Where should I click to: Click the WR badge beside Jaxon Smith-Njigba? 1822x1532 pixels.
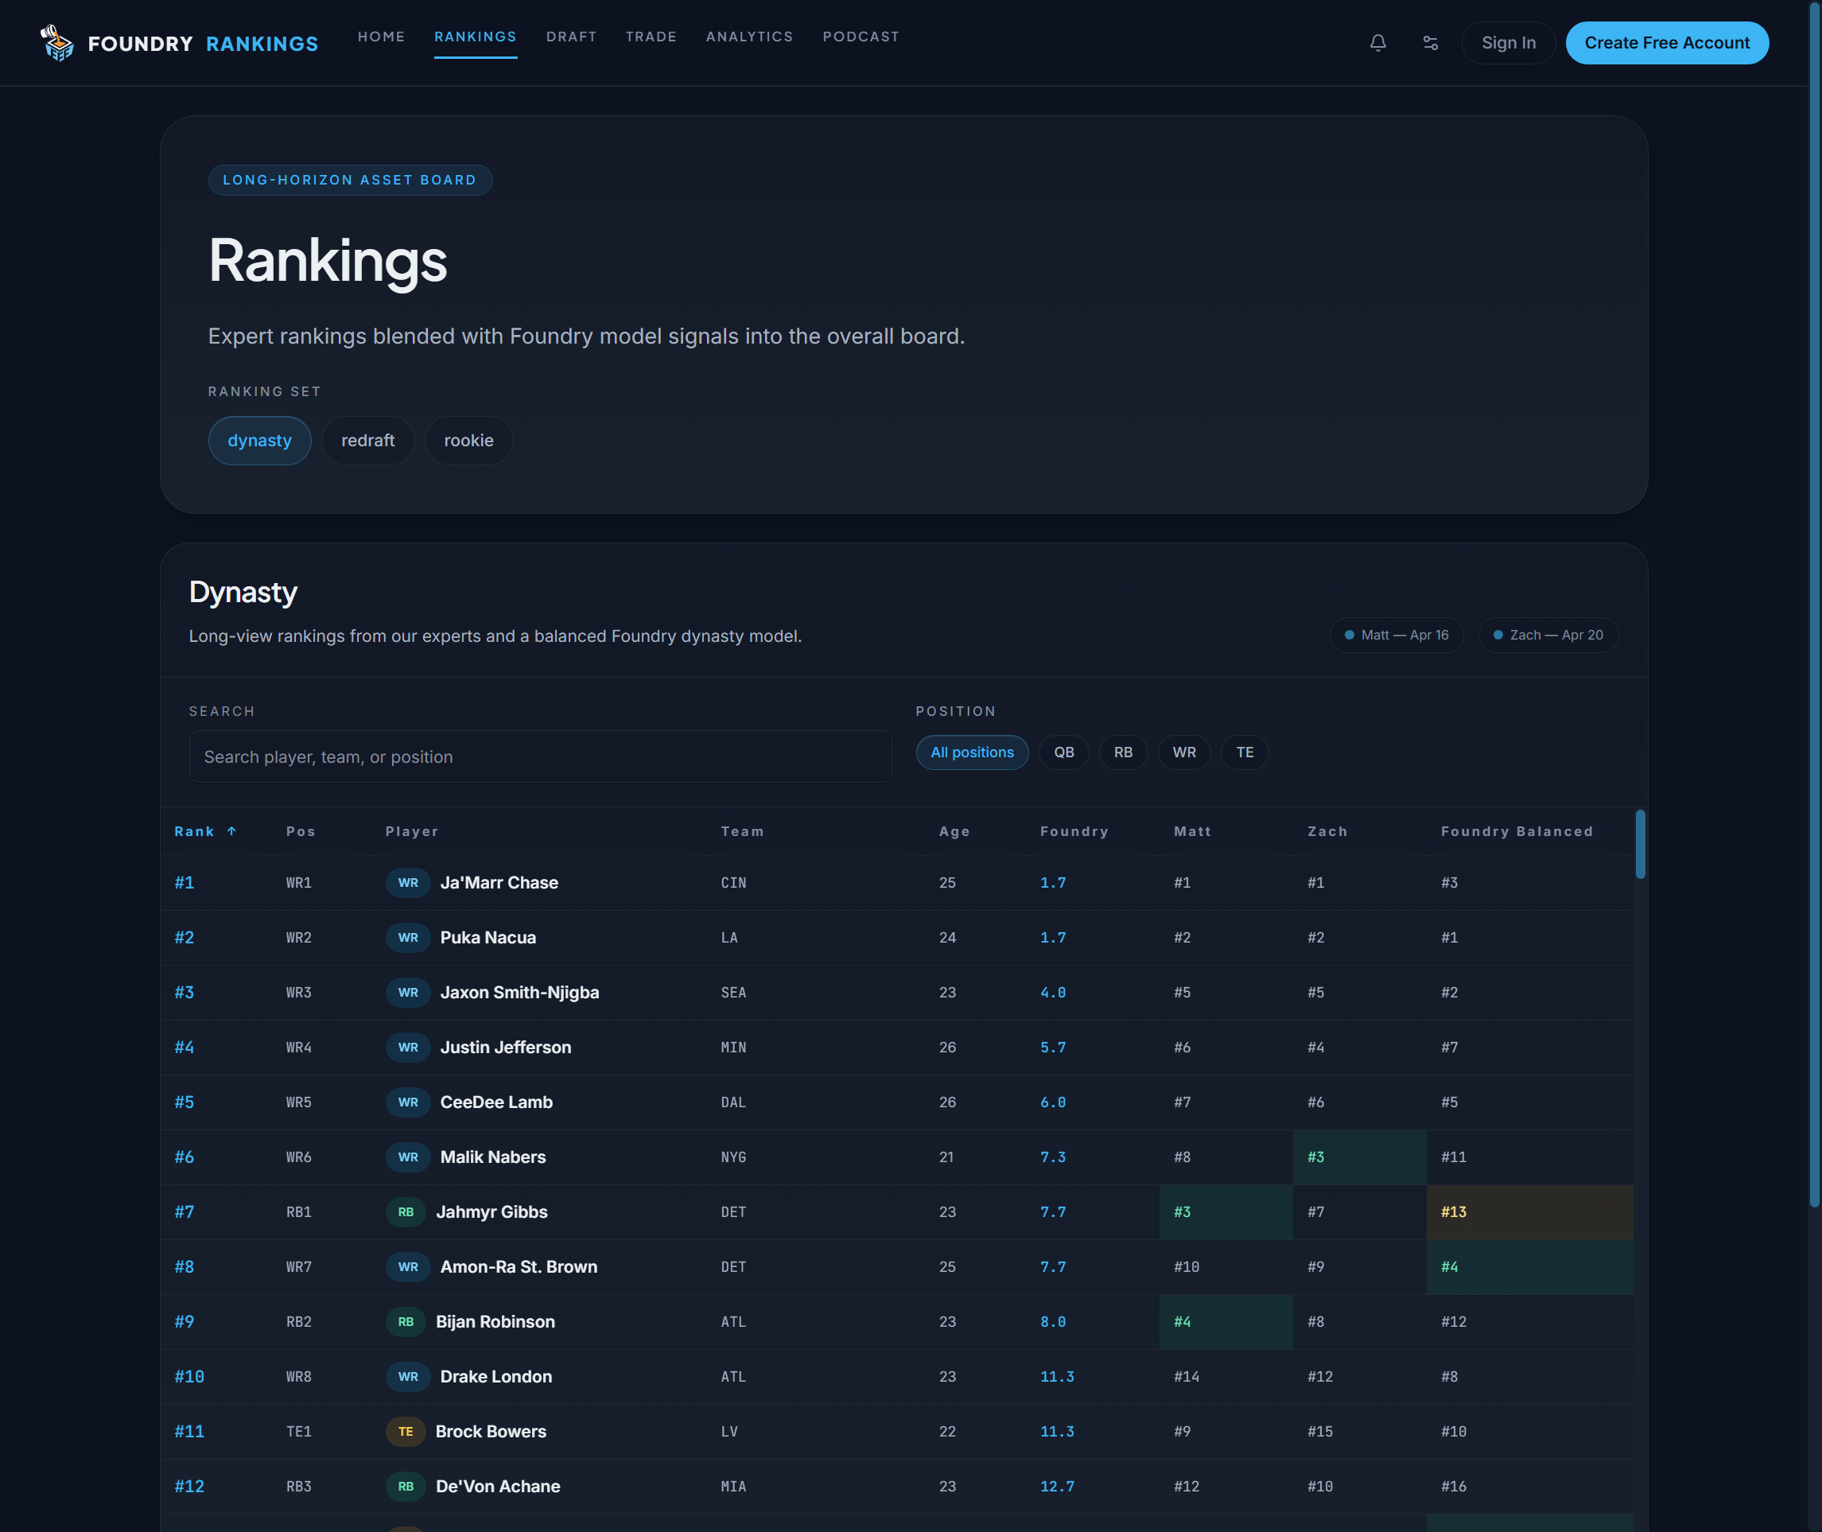point(408,993)
